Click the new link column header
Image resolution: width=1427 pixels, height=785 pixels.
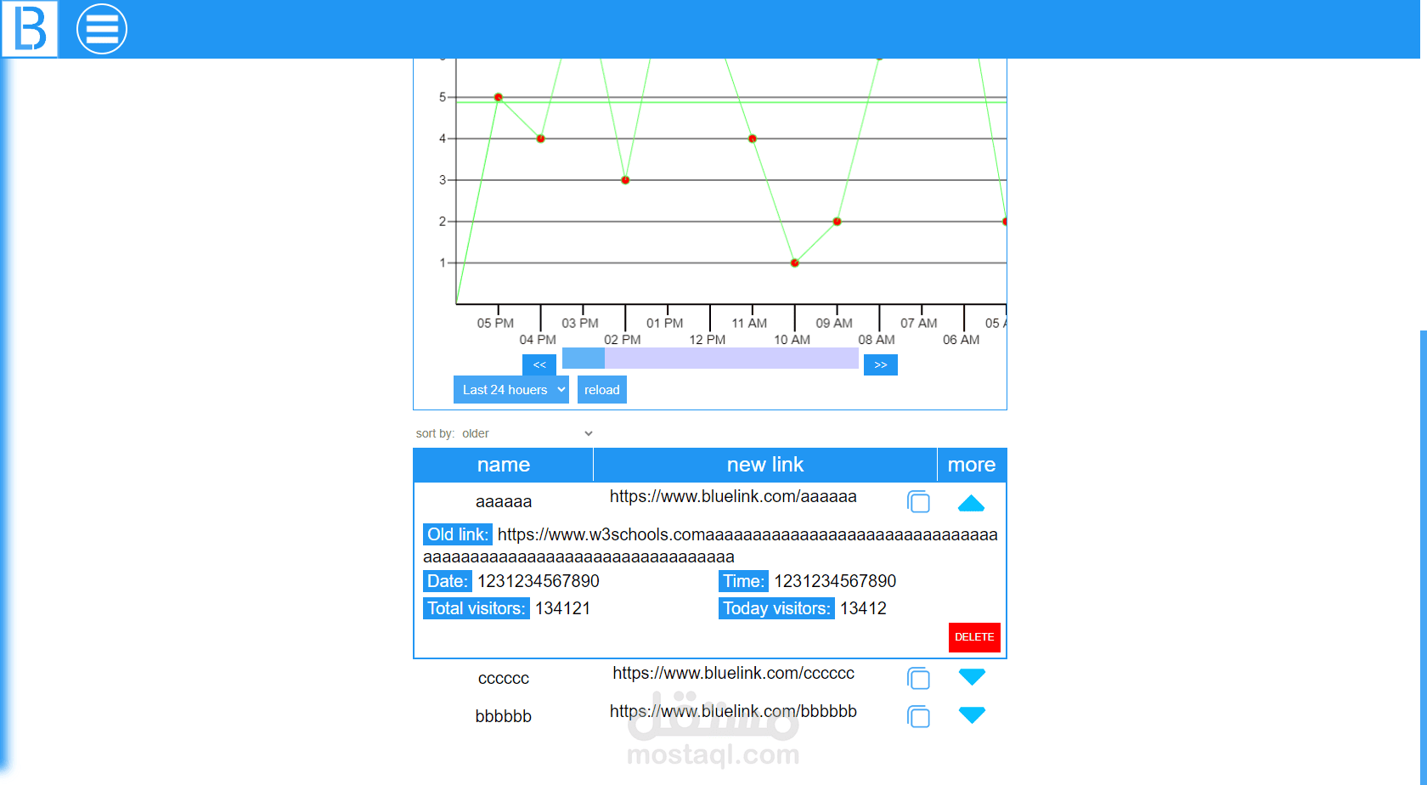point(765,465)
